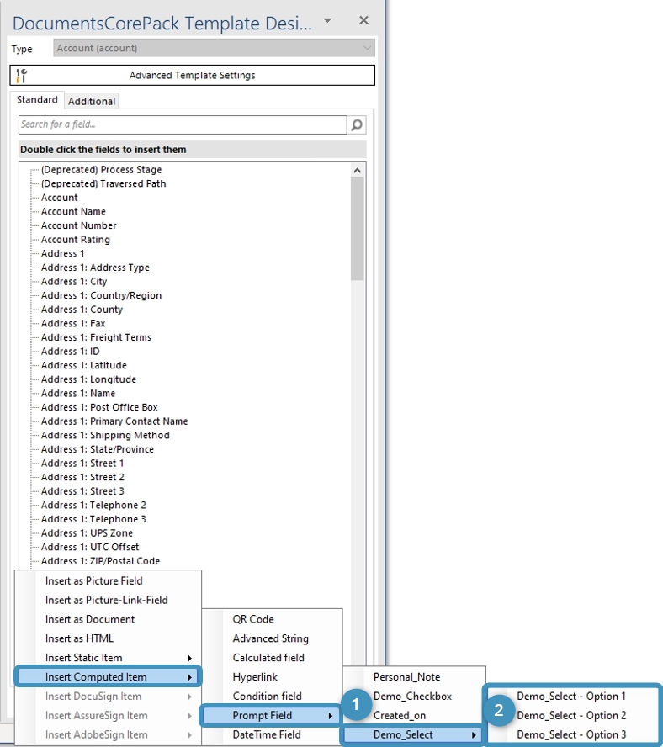Choose DateTime Field computed item

click(x=272, y=734)
